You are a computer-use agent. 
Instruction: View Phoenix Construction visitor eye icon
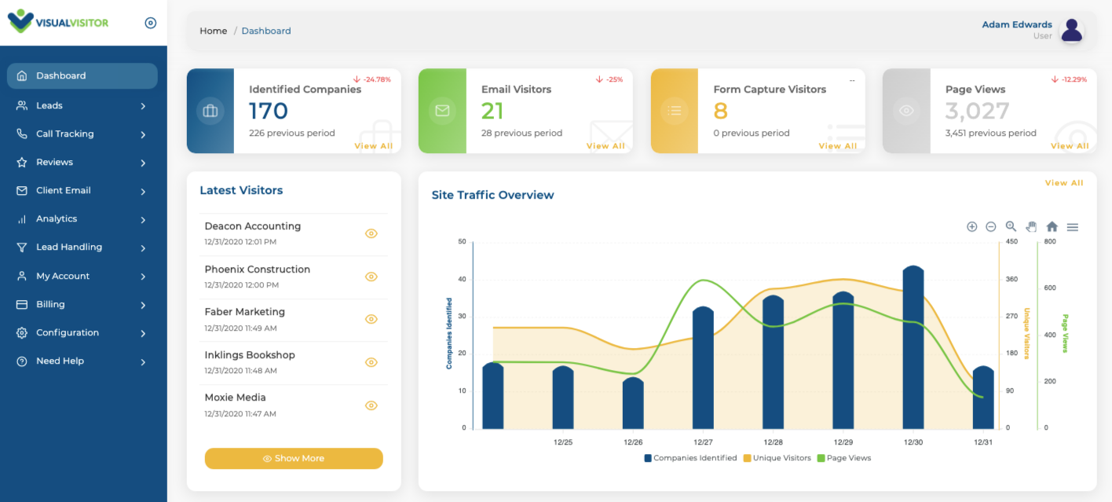[x=371, y=277]
